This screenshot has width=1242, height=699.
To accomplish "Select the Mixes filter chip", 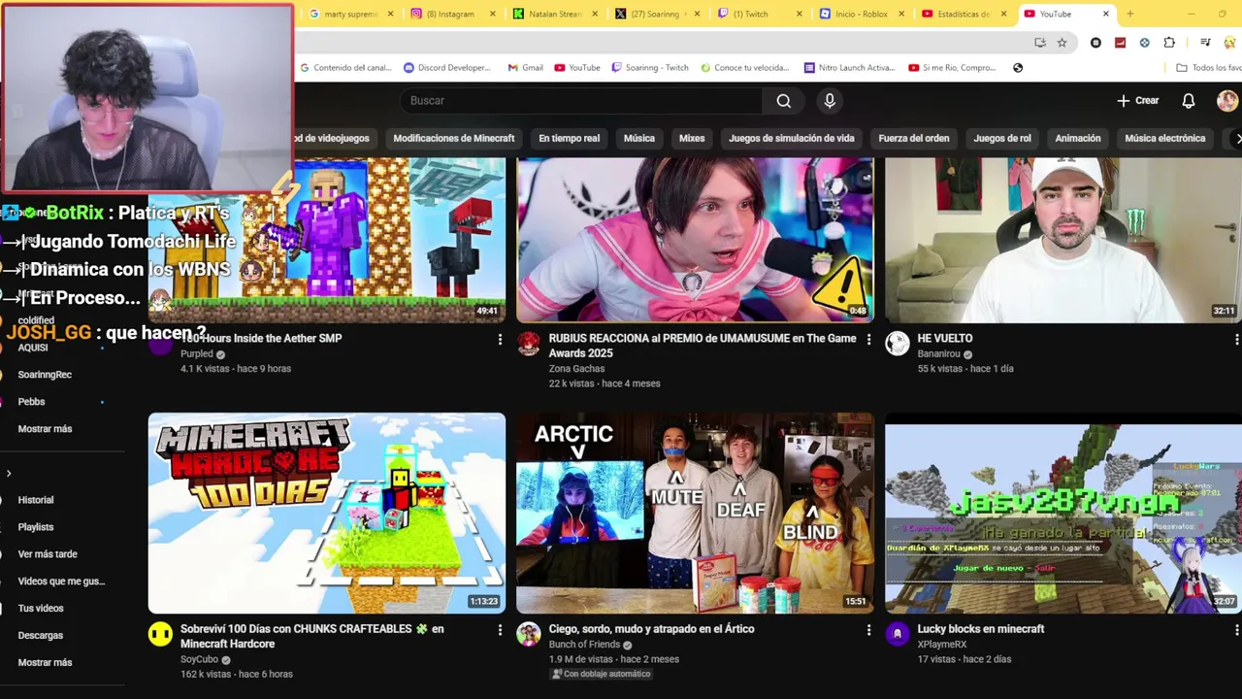I will coord(692,138).
